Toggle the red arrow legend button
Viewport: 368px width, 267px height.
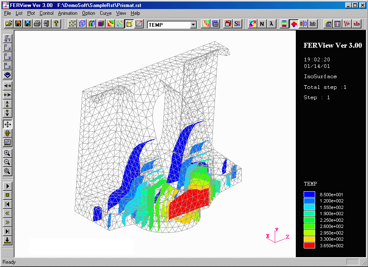(x=294, y=24)
